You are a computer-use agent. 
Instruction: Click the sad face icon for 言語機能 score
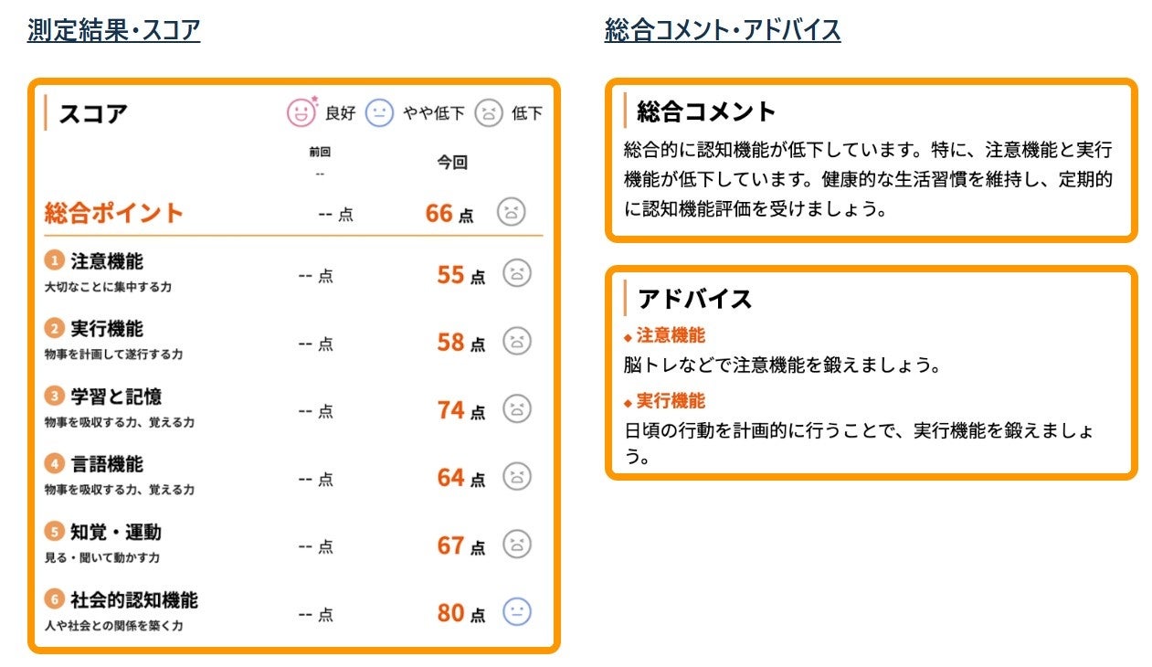coord(517,476)
